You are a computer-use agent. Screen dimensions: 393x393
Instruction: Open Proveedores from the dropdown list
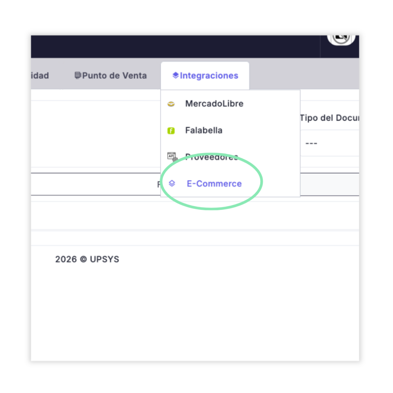(x=211, y=157)
